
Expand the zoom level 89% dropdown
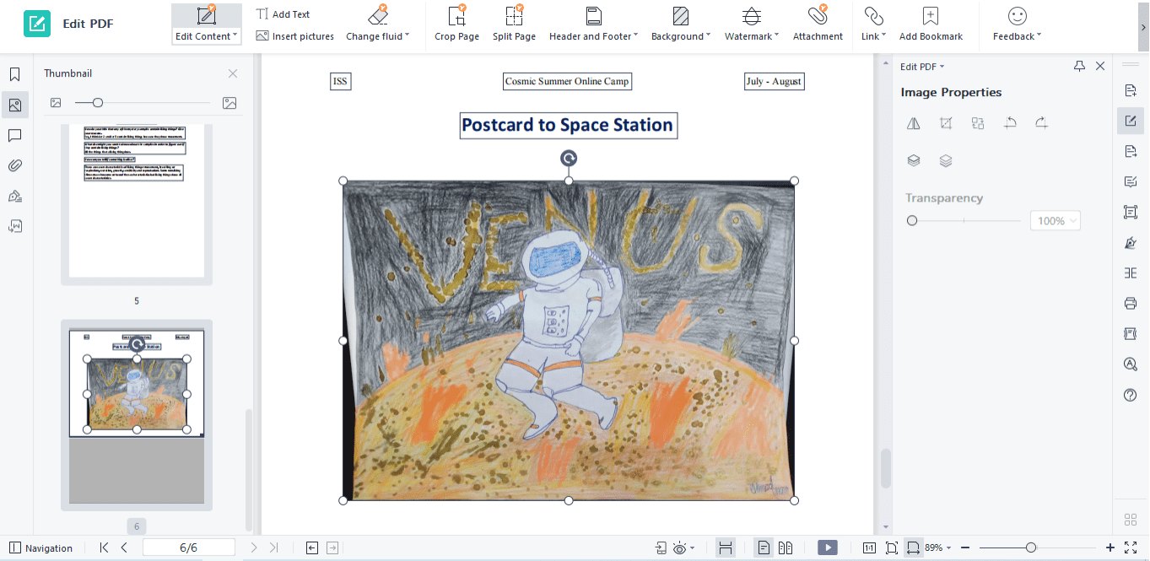pos(938,548)
